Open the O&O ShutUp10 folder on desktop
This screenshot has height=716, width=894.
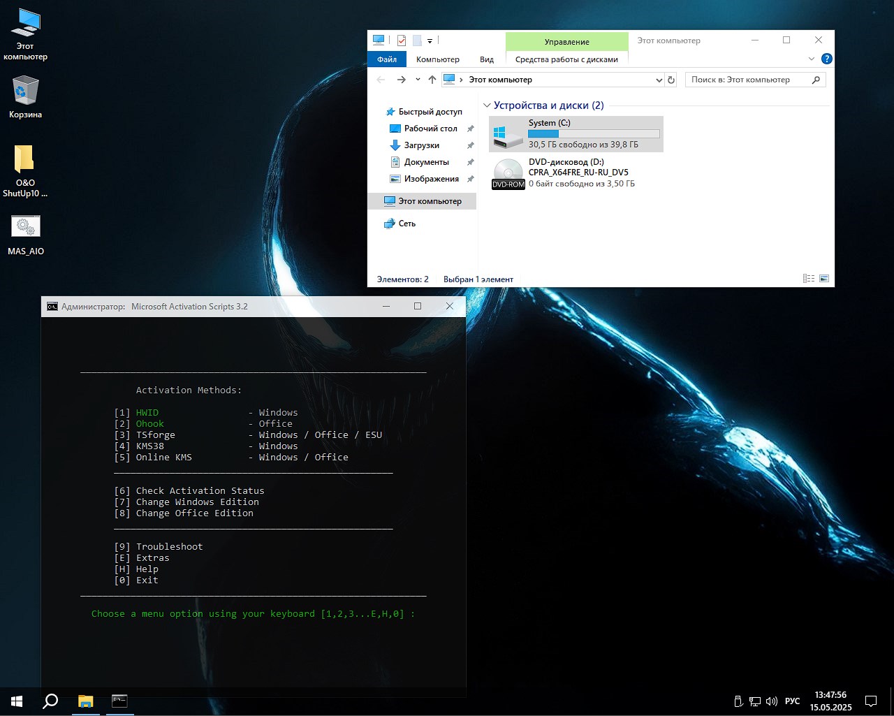click(25, 171)
